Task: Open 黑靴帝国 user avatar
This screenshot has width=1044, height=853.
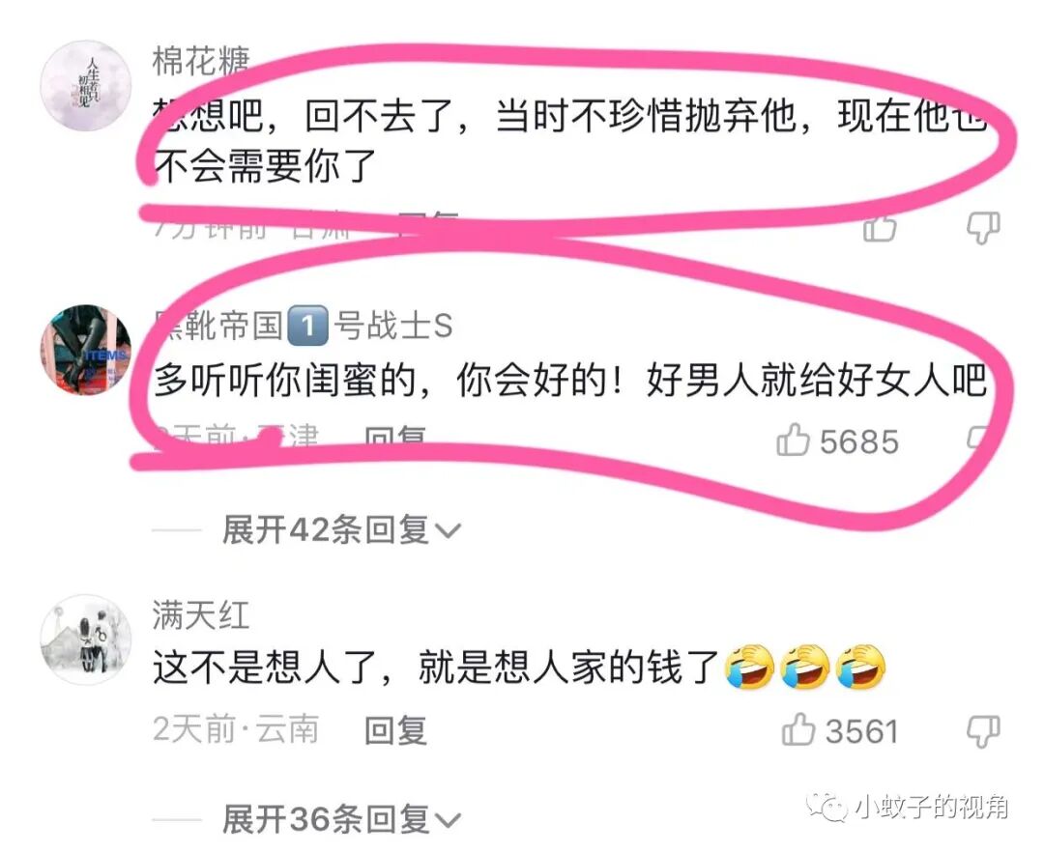Action: click(x=86, y=350)
